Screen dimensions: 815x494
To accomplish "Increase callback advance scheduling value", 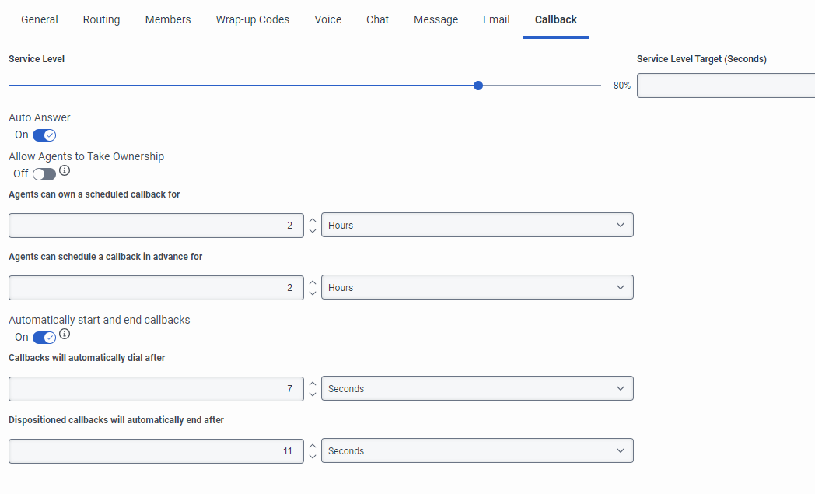I will 313,282.
